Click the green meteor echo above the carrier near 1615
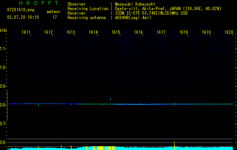 point(111,99)
